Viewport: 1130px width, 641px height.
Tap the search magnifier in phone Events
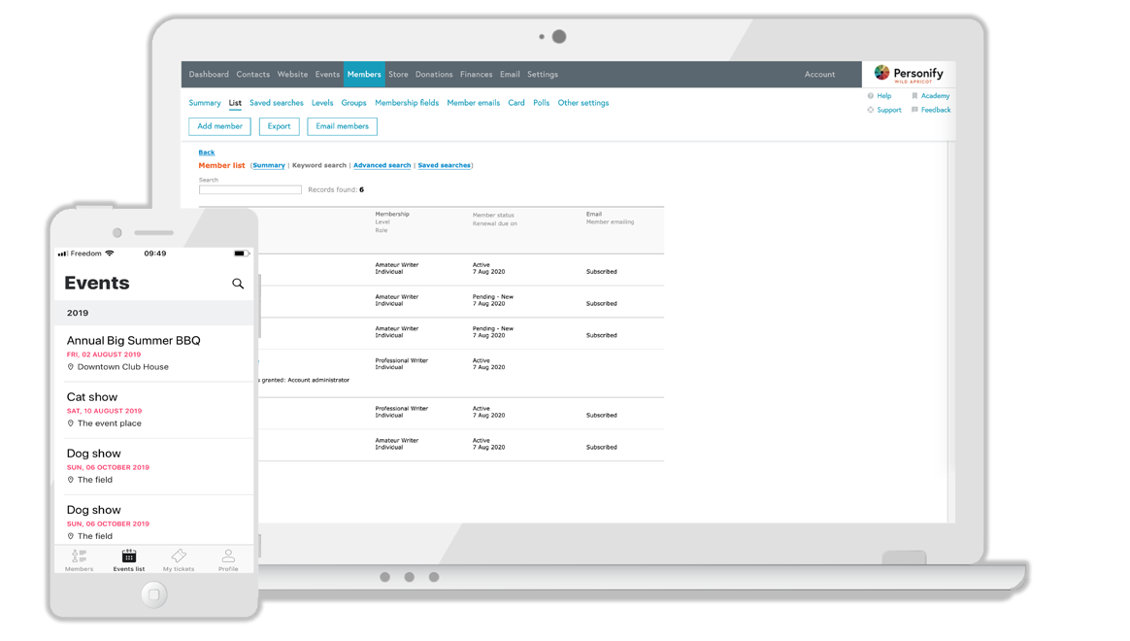pyautogui.click(x=238, y=285)
